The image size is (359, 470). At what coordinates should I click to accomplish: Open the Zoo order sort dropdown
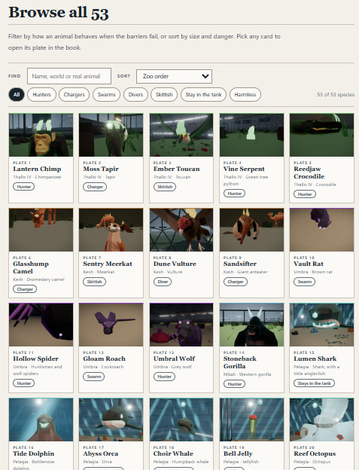point(175,76)
